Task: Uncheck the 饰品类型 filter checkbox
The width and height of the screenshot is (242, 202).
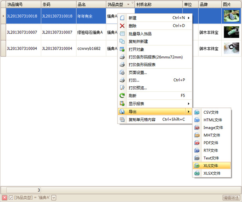Action: (x=11, y=198)
